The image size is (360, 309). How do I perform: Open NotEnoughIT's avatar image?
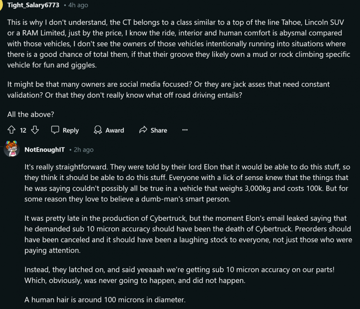coord(12,149)
